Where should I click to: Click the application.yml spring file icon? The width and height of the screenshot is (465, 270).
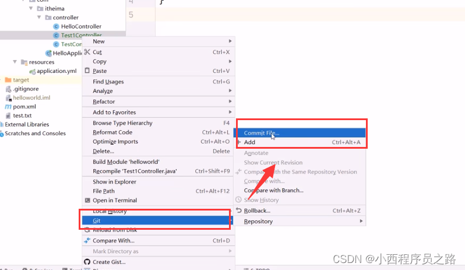[32, 71]
